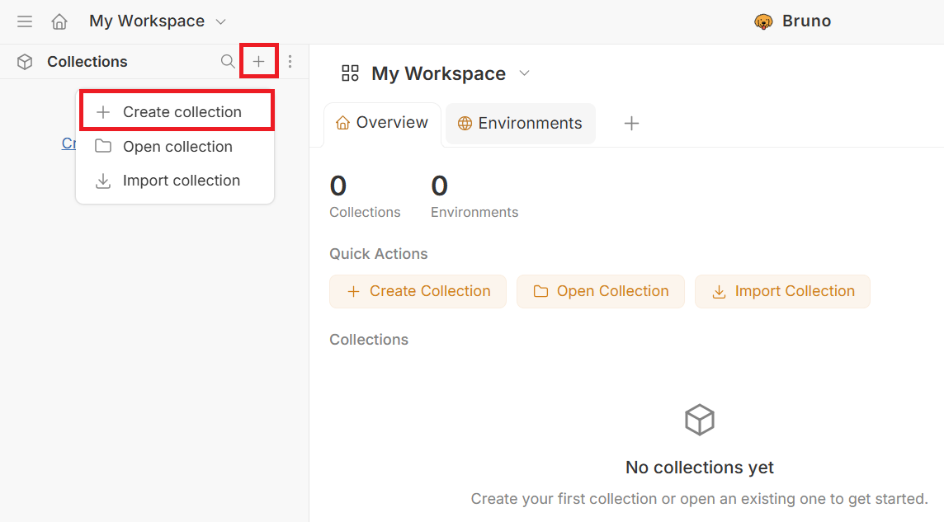Expand the My Workspace chevron in main panel
The width and height of the screenshot is (944, 522).
coord(524,73)
